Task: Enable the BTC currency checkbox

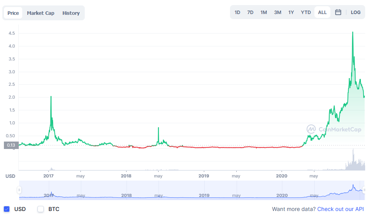Action: pos(41,209)
